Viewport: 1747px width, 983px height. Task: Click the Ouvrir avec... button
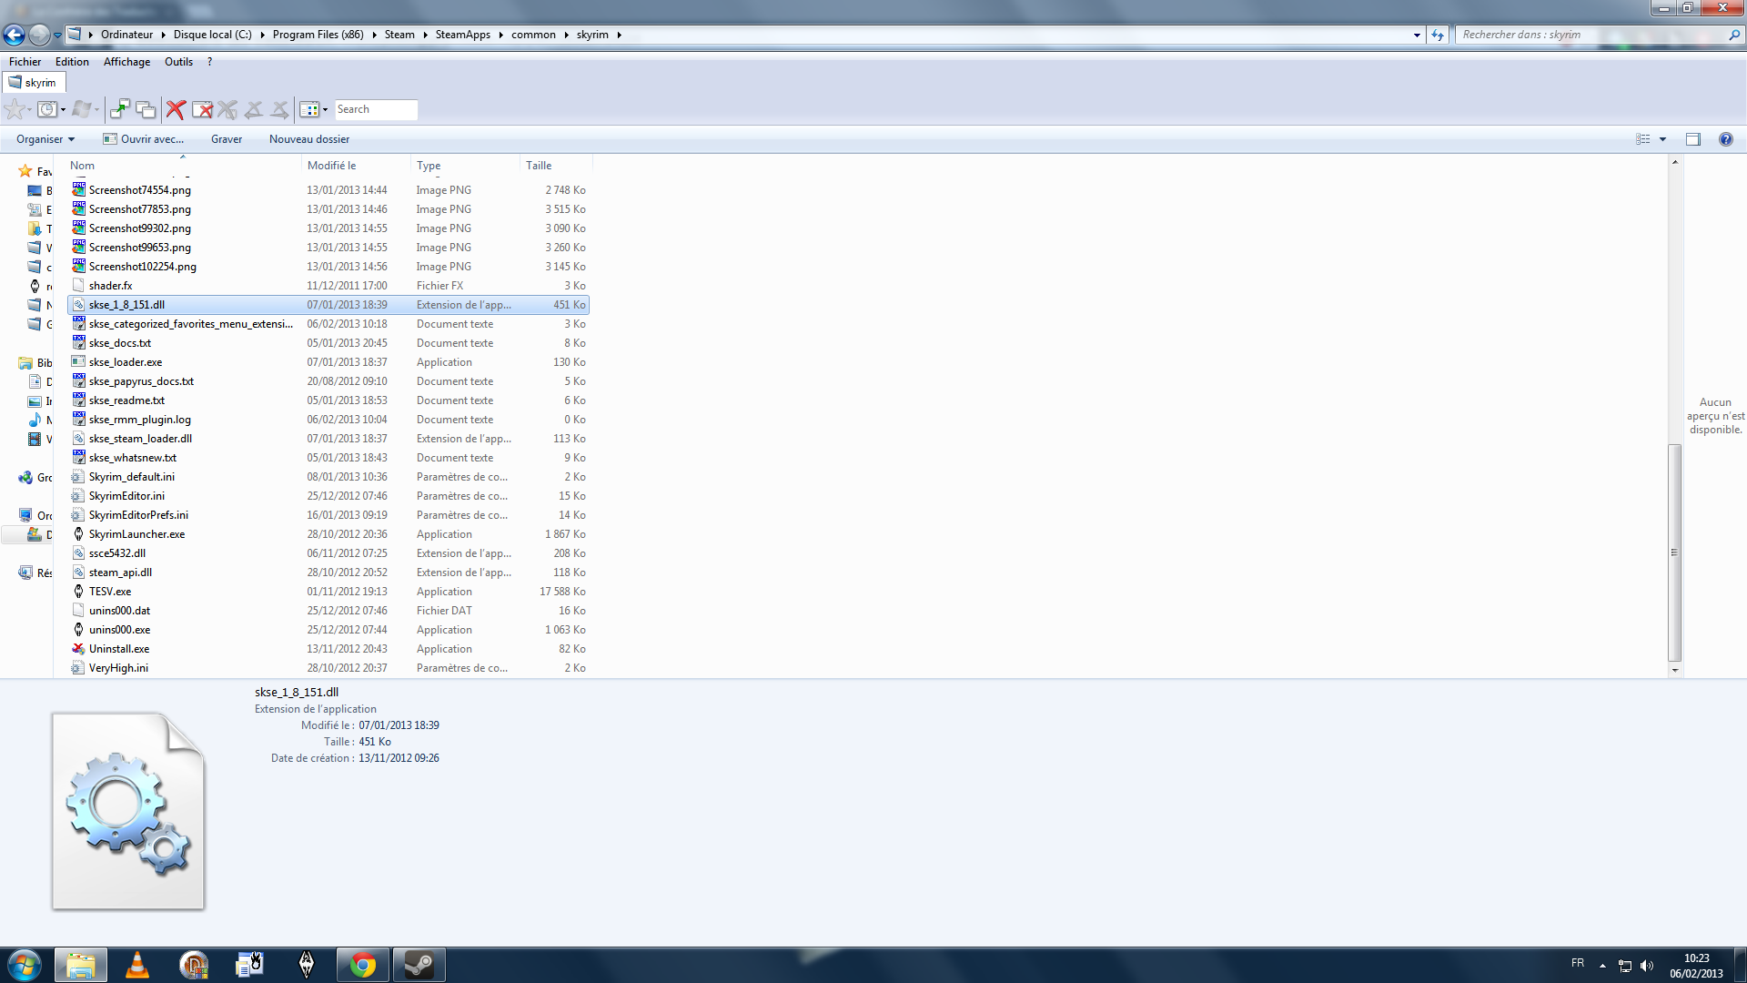144,139
